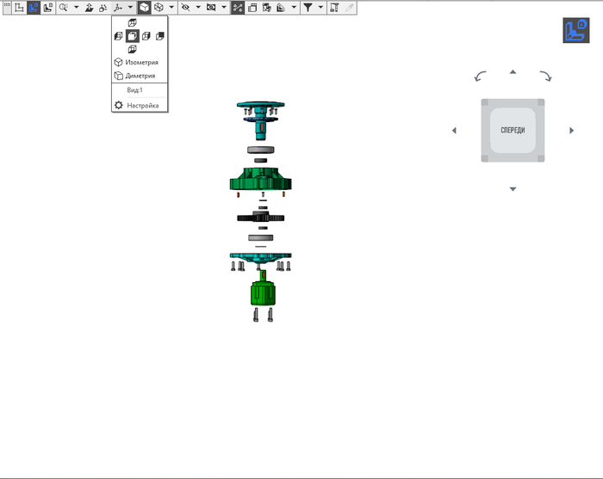
Task: Select the bottom view cube in the orientation popup
Action: pos(133,49)
